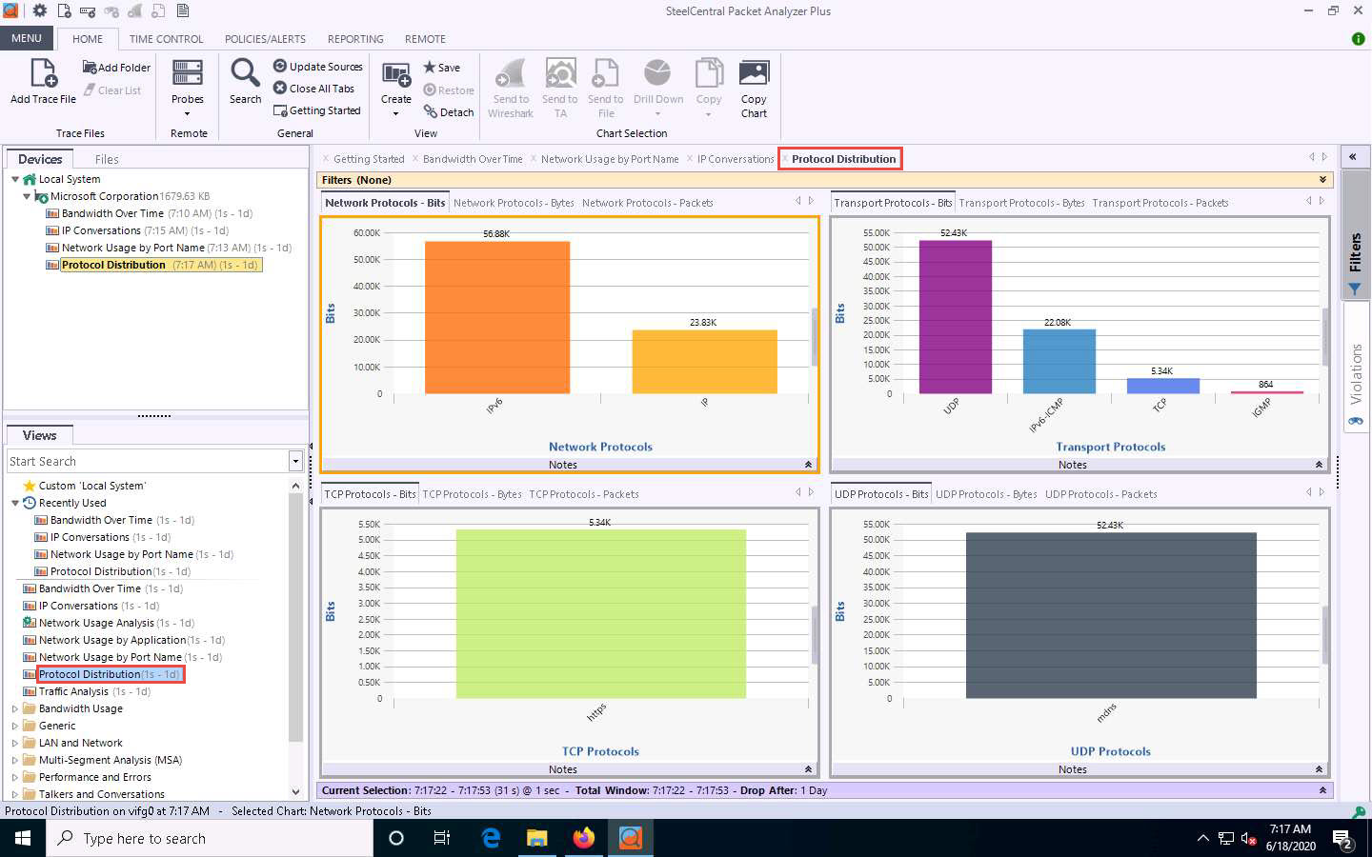Save the current view
Viewport: 1372px width, 857px height.
442,68
